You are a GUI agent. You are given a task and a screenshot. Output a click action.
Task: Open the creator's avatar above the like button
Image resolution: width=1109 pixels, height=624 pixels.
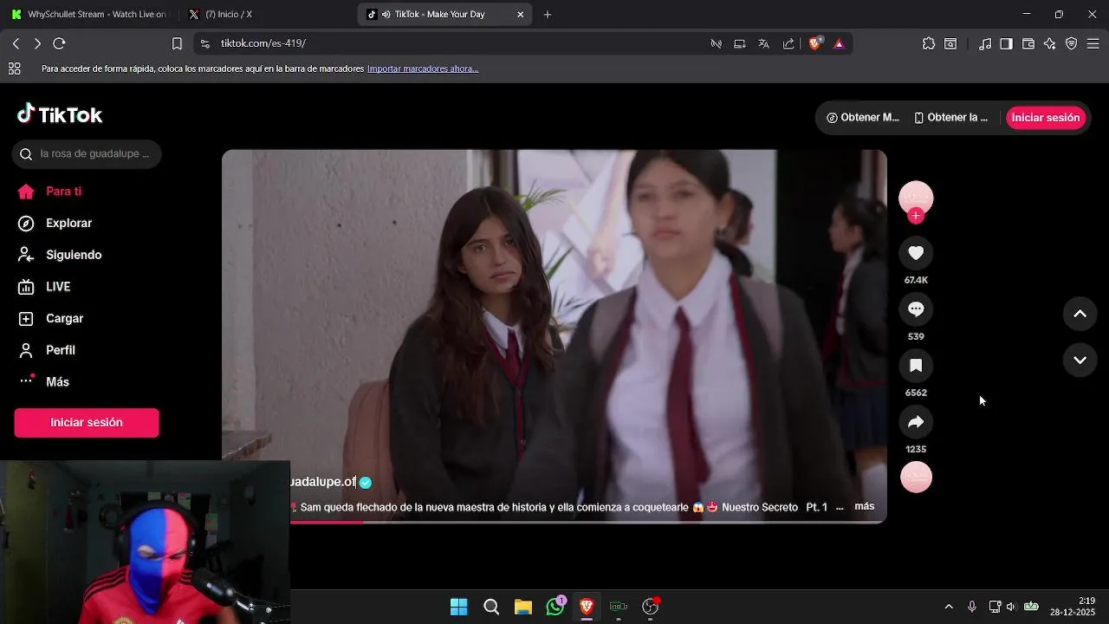pyautogui.click(x=916, y=198)
